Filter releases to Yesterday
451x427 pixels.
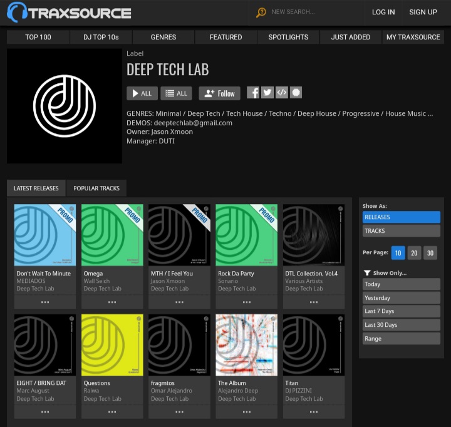(x=402, y=298)
